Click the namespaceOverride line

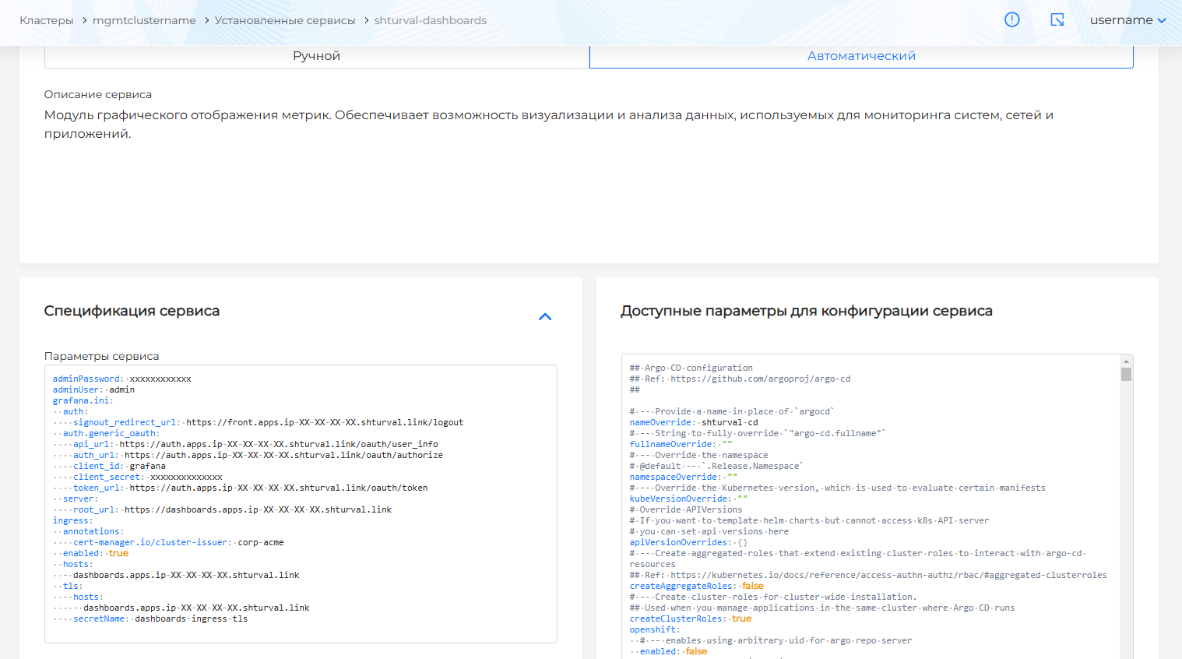click(x=684, y=477)
